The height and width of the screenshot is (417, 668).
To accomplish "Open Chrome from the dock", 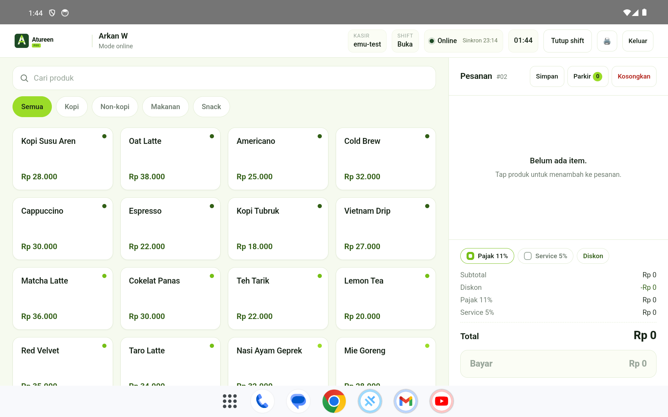I will click(x=334, y=401).
